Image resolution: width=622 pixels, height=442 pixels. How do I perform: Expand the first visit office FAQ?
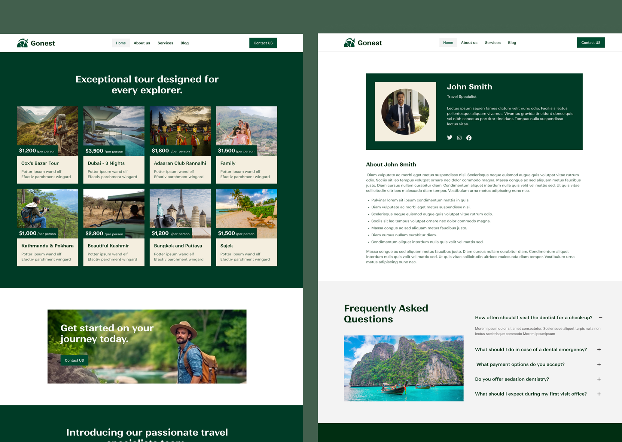pyautogui.click(x=531, y=394)
